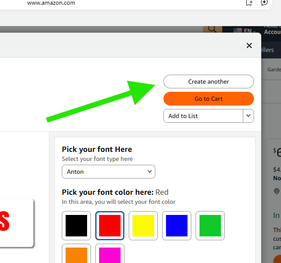Screen dimensions: 281x263
Task: Select the black font color swatch
Action: [x=76, y=226]
